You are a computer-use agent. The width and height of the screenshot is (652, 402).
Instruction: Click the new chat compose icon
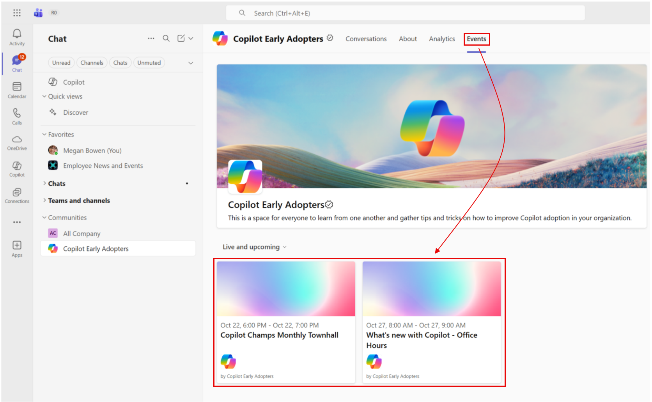coord(181,38)
